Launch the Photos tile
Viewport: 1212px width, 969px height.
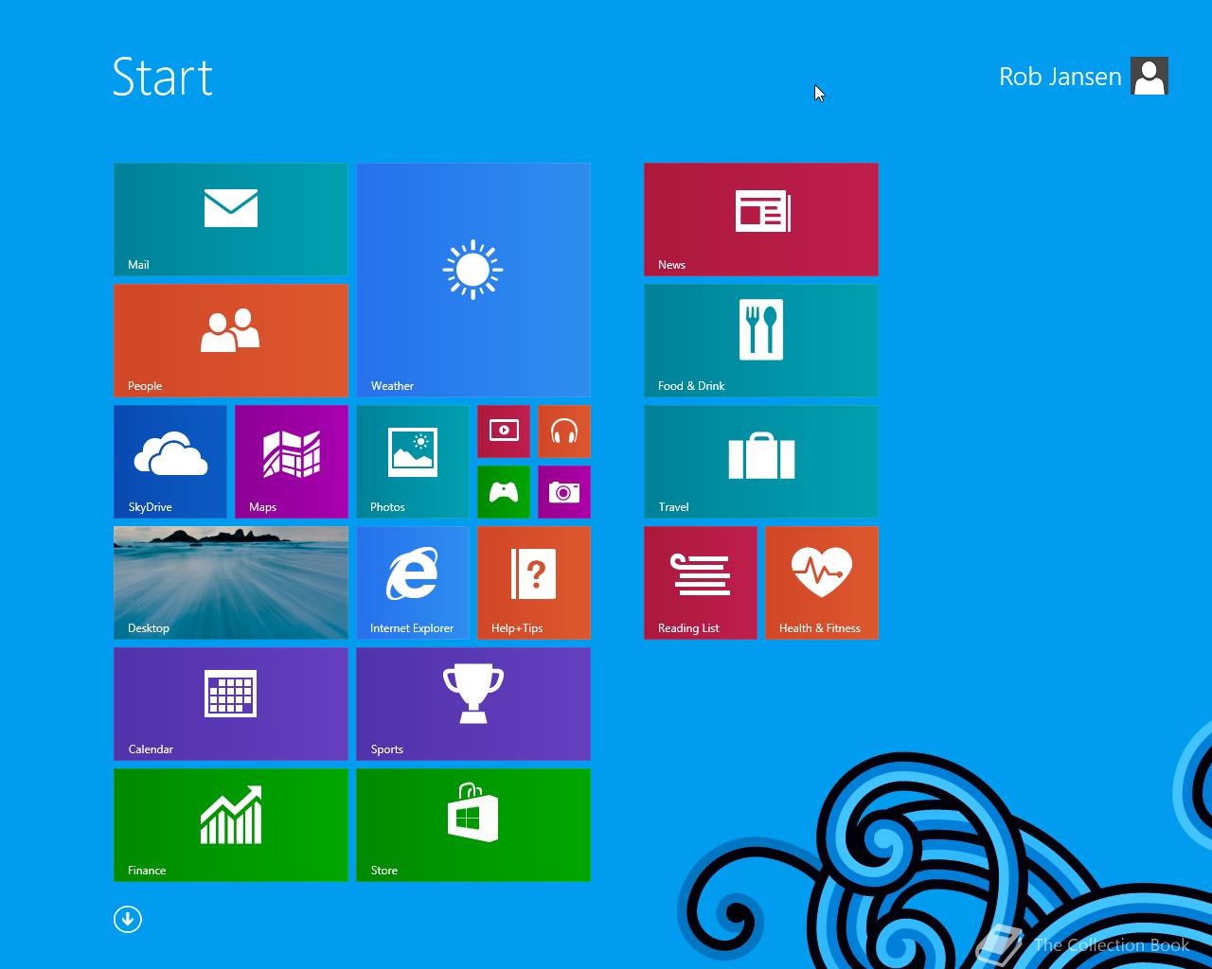click(413, 462)
